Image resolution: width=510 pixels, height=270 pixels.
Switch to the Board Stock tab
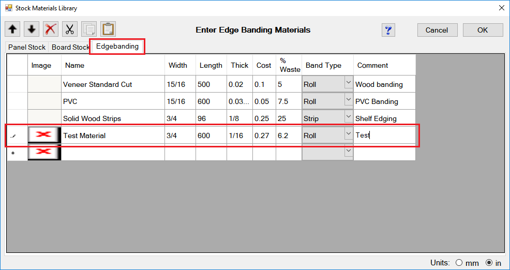coord(70,47)
